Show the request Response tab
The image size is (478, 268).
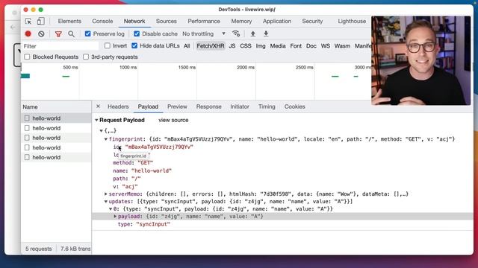click(209, 106)
